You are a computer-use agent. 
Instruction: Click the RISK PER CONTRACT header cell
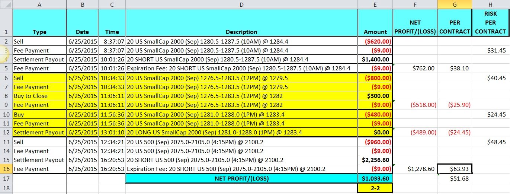click(491, 22)
